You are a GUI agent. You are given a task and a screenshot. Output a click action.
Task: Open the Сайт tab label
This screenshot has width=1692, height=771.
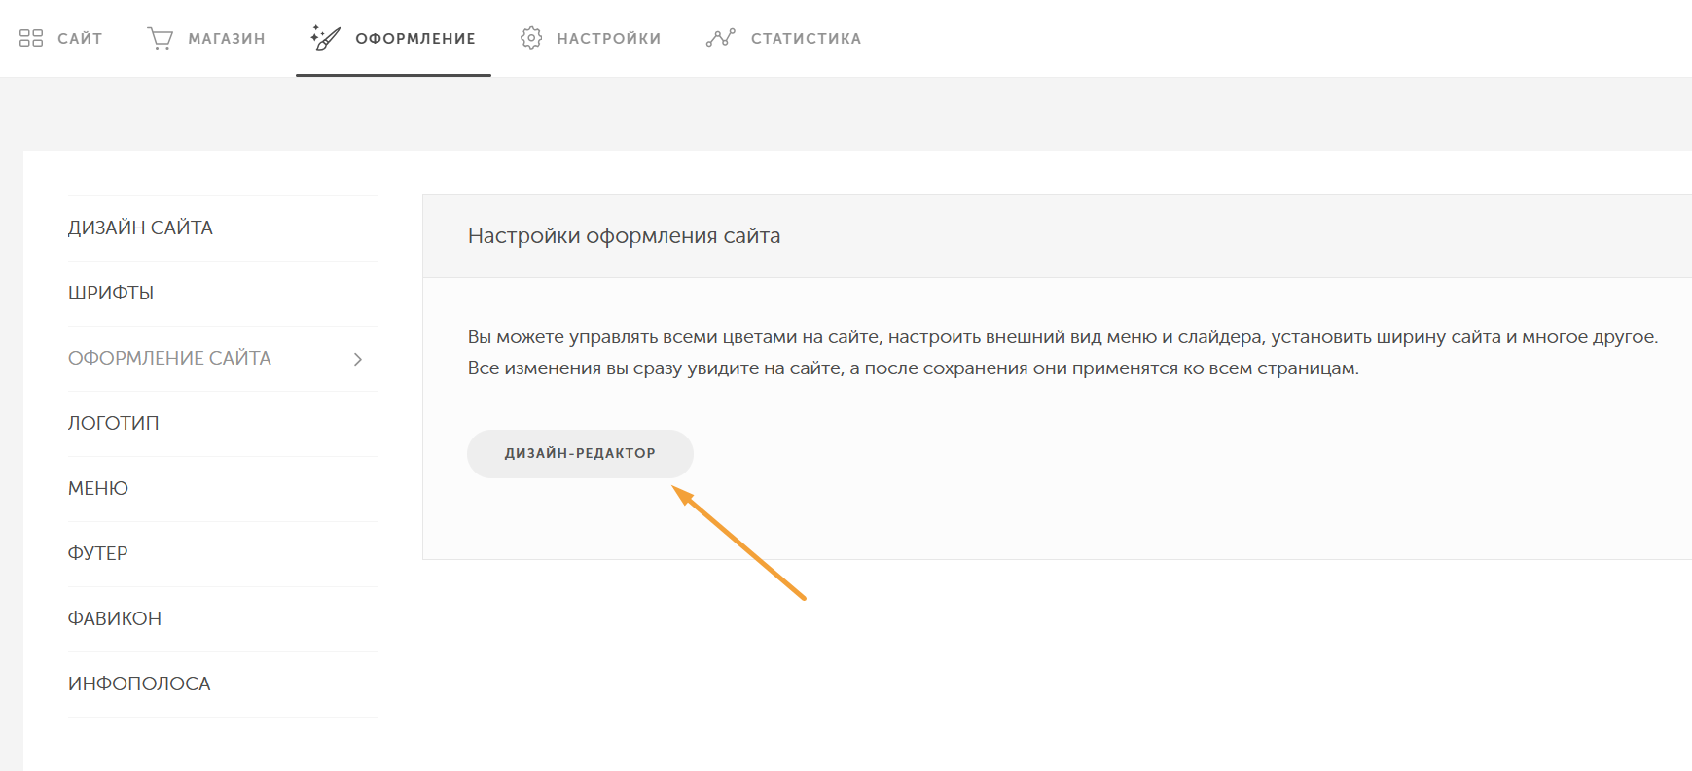pyautogui.click(x=80, y=39)
